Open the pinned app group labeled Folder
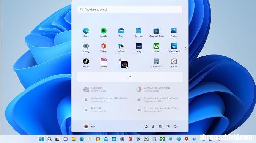This screenshot has height=143, width=256. pyautogui.click(x=104, y=63)
